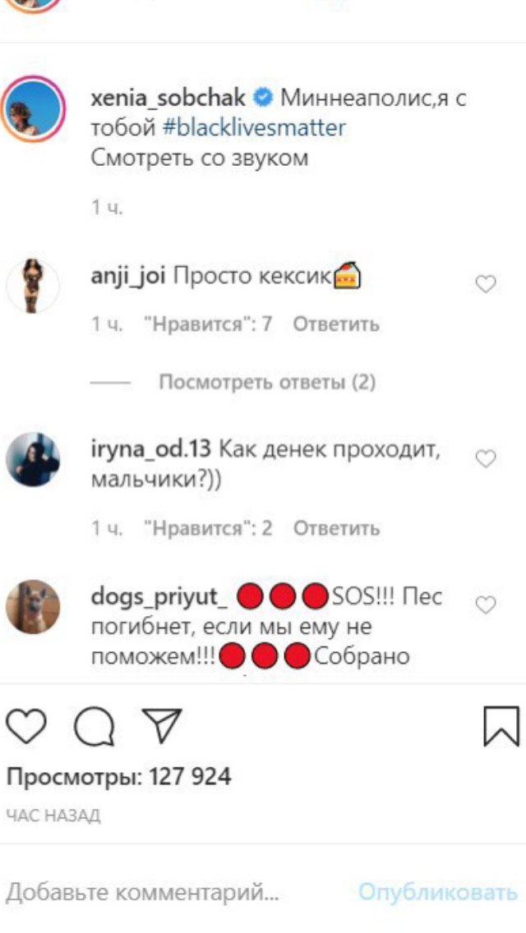The image size is (526, 933).
Task: Click Ответить under anji_joi comment
Action: point(337,324)
